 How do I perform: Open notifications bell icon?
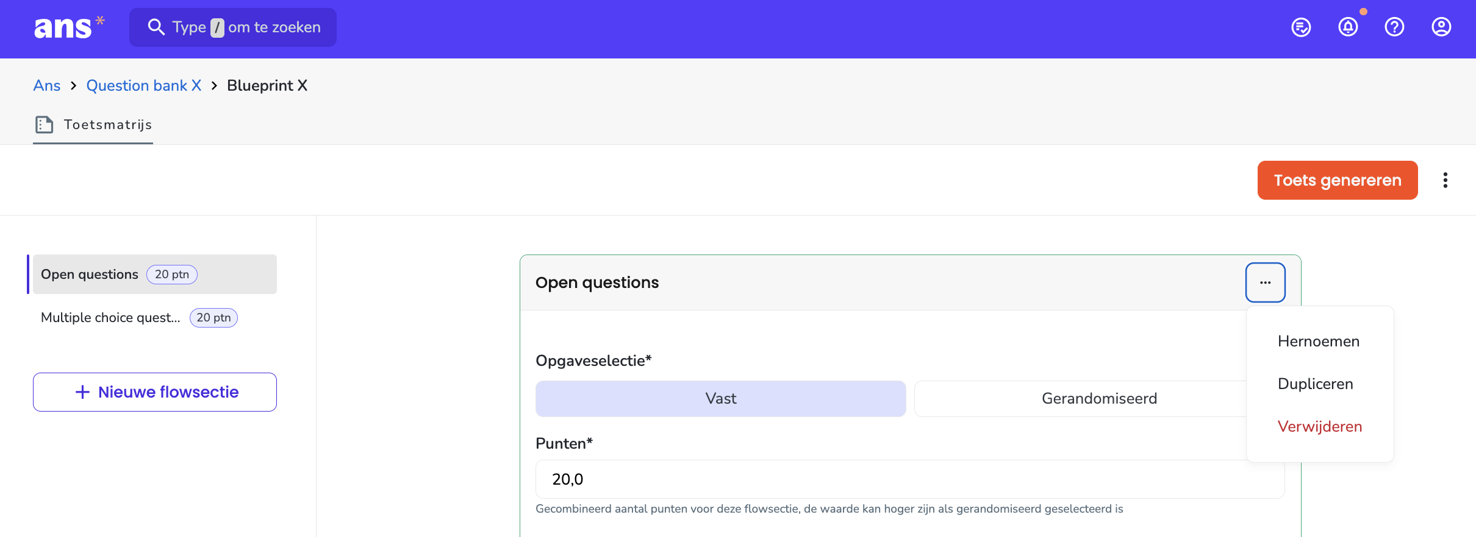(x=1348, y=27)
